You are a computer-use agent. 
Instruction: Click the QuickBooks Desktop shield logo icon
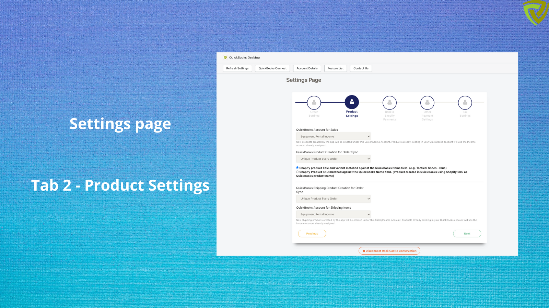click(225, 57)
